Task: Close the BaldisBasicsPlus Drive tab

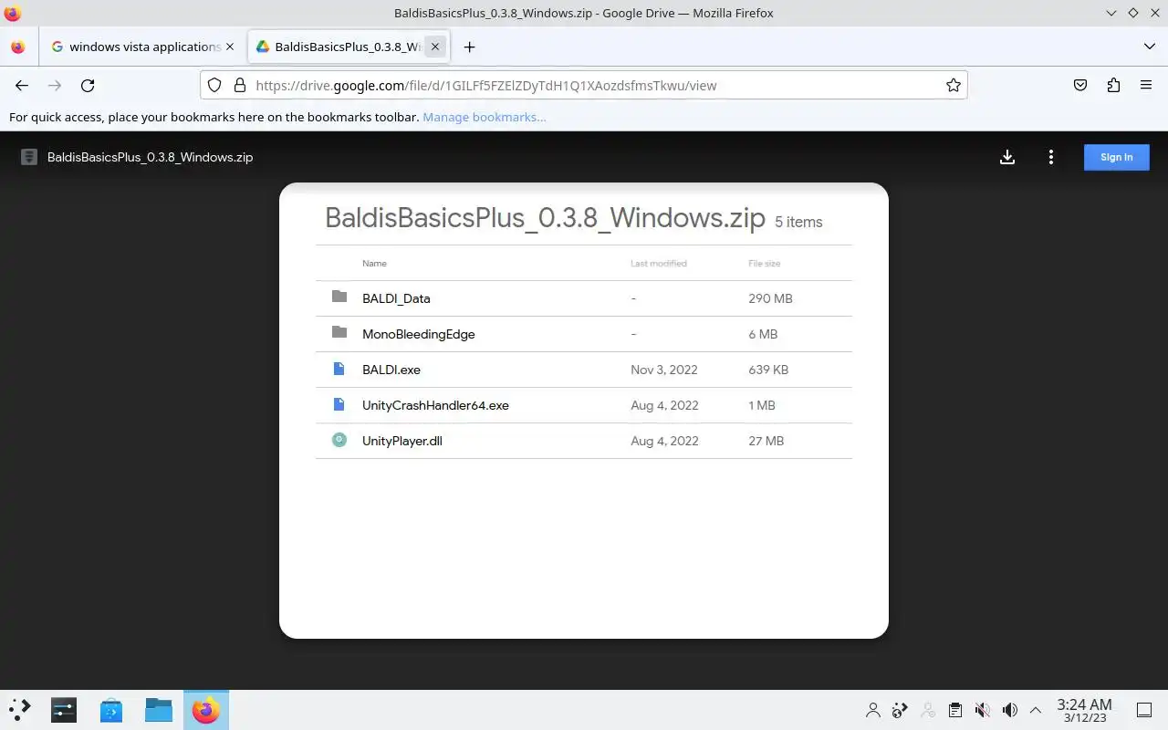Action: pyautogui.click(x=435, y=47)
